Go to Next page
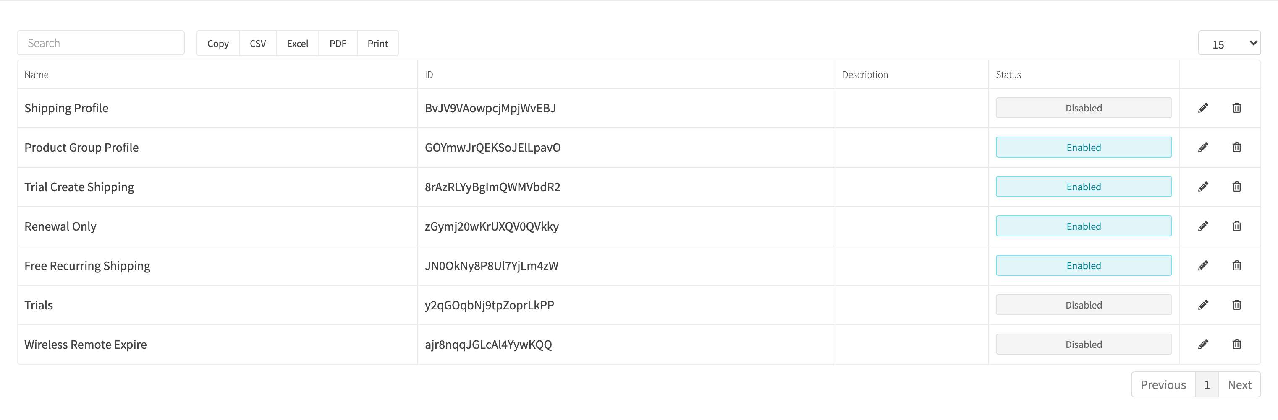Screen dimensions: 1278x420 pos(1239,385)
